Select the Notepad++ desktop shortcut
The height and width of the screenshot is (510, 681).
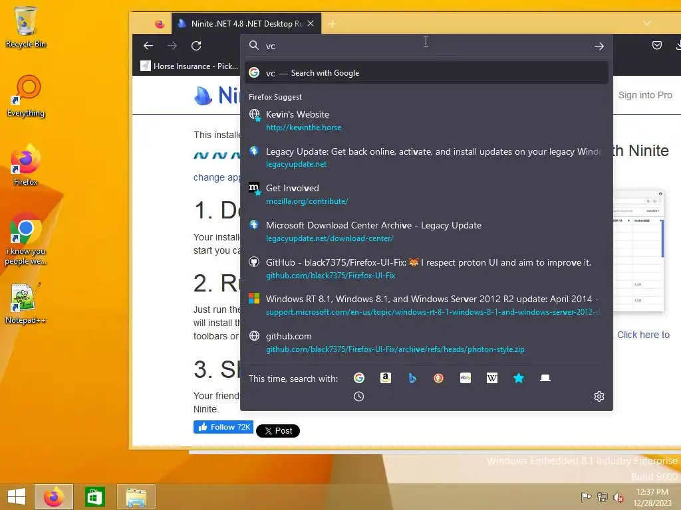pos(26,303)
